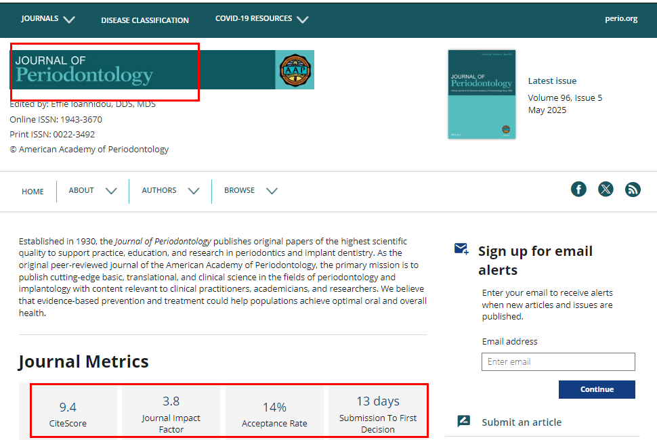Expand the About menu chevron

(x=111, y=191)
